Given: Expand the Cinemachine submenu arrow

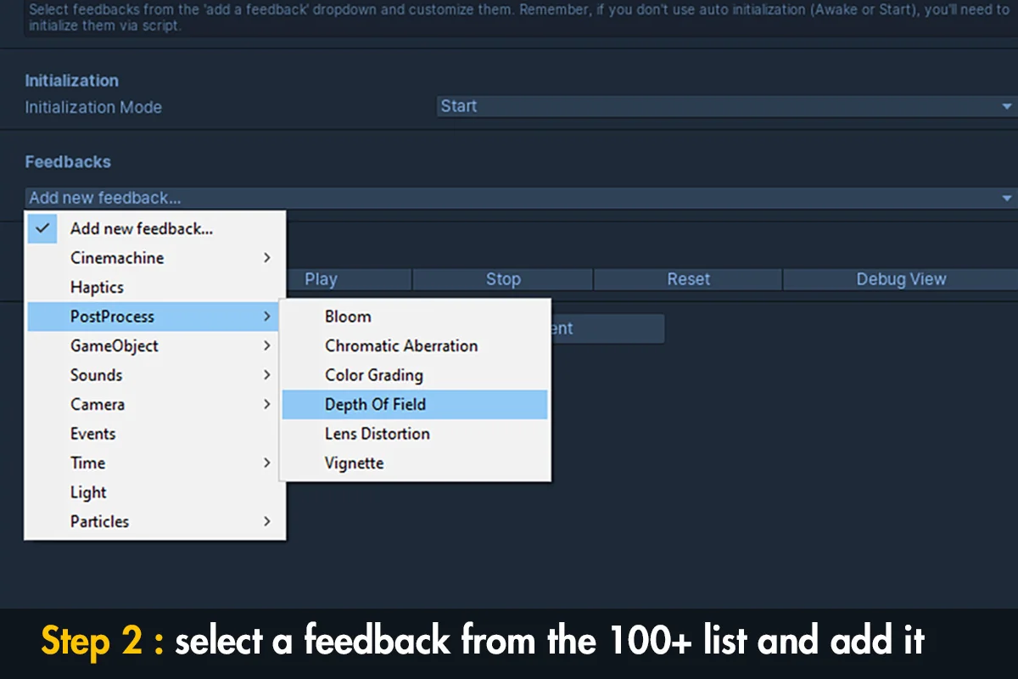Looking at the screenshot, I should point(266,258).
